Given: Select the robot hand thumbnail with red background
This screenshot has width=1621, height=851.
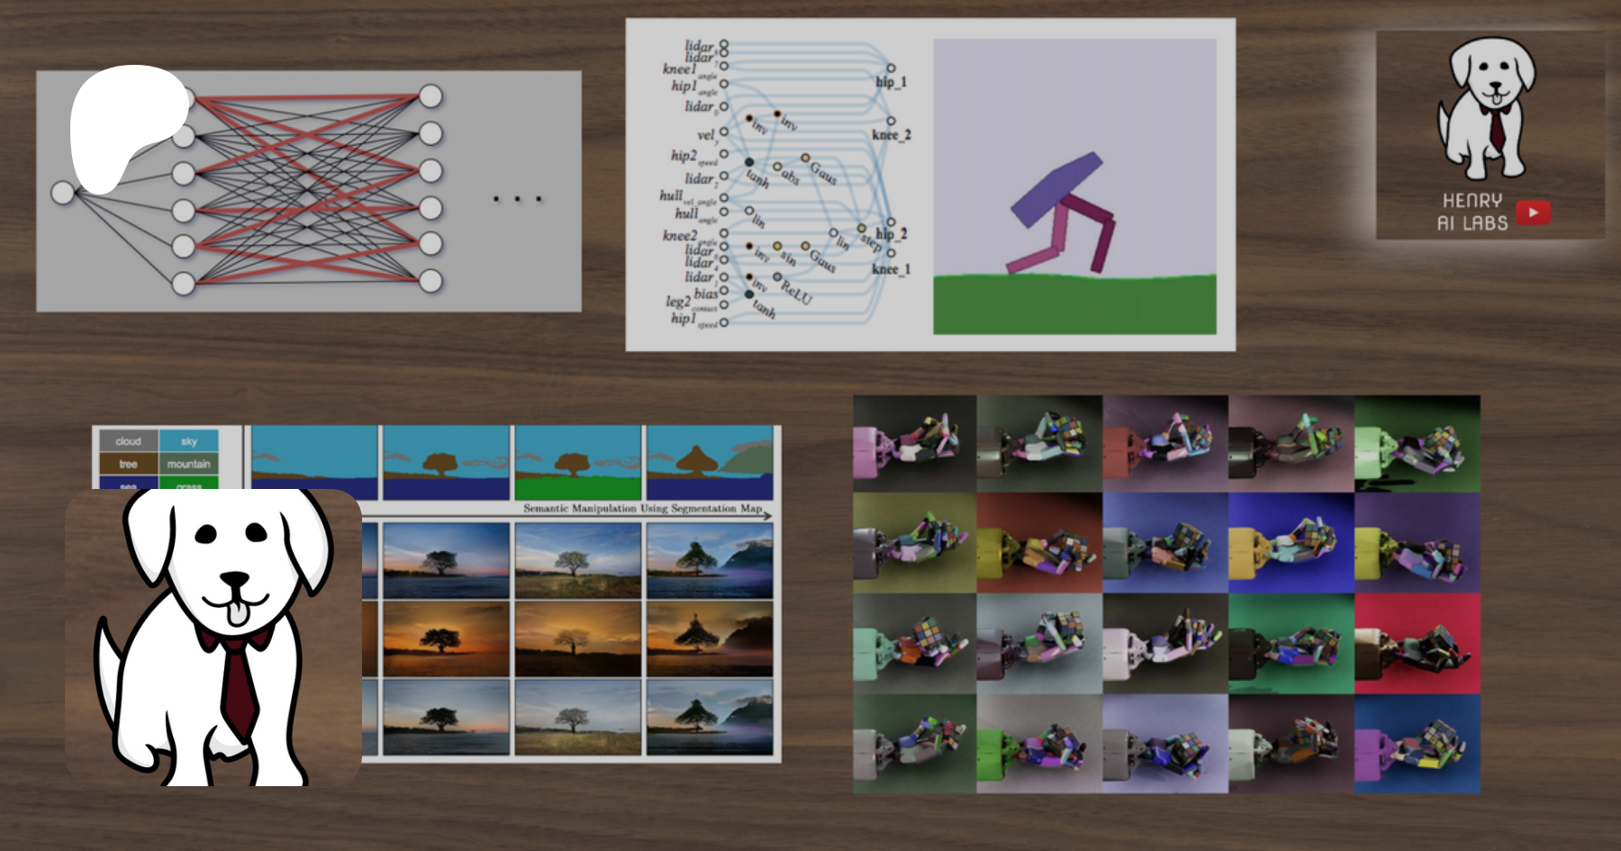Looking at the screenshot, I should pos(1417,643).
